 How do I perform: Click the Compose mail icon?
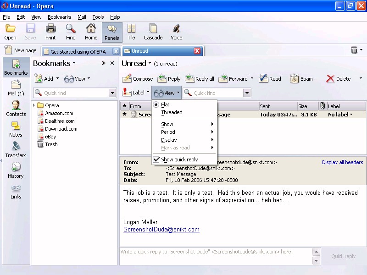point(127,79)
